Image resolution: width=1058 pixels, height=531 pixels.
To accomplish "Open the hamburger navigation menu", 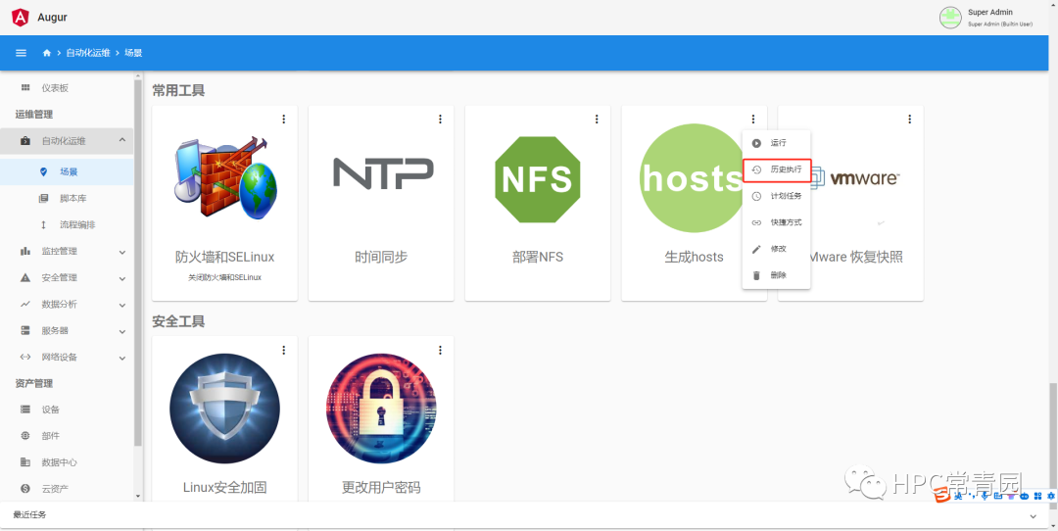I will 21,53.
